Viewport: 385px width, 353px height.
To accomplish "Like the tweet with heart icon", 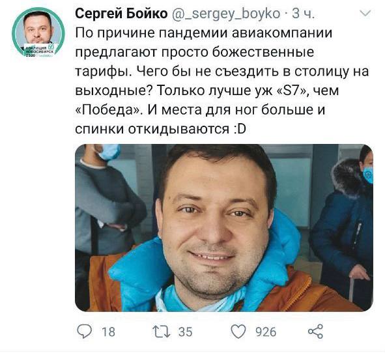I will click(238, 332).
